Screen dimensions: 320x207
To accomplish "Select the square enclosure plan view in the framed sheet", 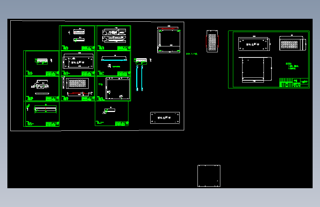I will pyautogui.click(x=117, y=88).
